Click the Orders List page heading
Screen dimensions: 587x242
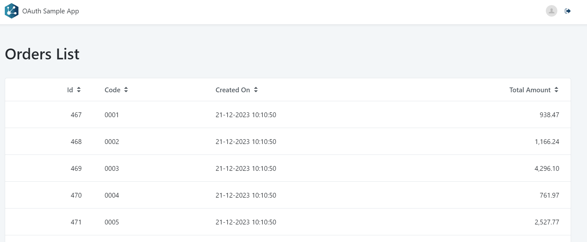pyautogui.click(x=42, y=54)
